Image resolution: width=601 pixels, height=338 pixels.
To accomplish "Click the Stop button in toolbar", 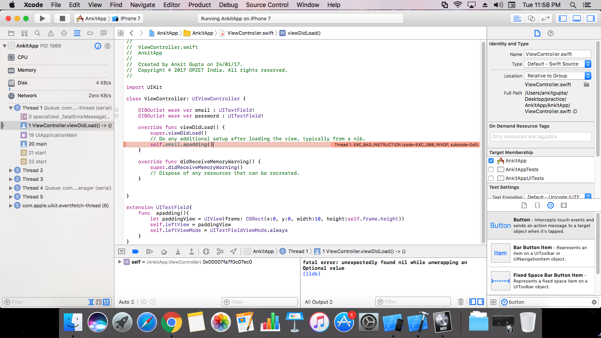I will [x=62, y=18].
